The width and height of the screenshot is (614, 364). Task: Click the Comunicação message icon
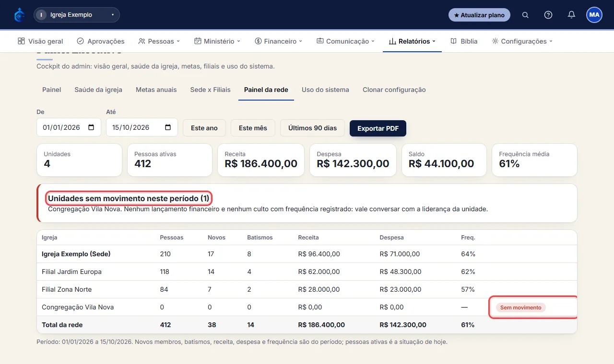(x=320, y=41)
